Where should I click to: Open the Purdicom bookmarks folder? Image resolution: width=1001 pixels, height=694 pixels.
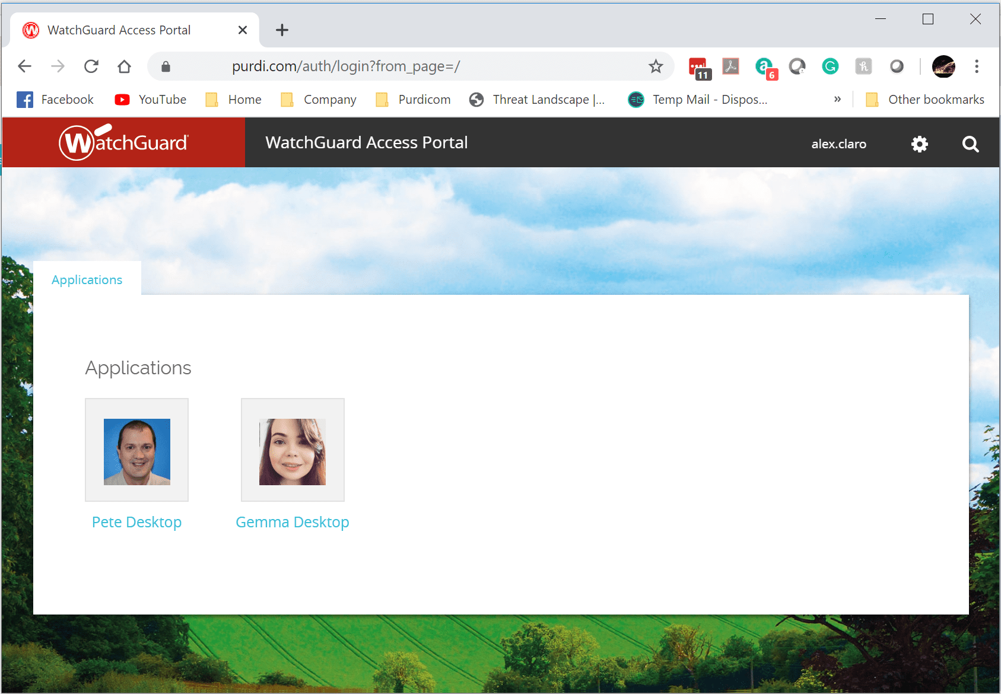click(x=413, y=99)
